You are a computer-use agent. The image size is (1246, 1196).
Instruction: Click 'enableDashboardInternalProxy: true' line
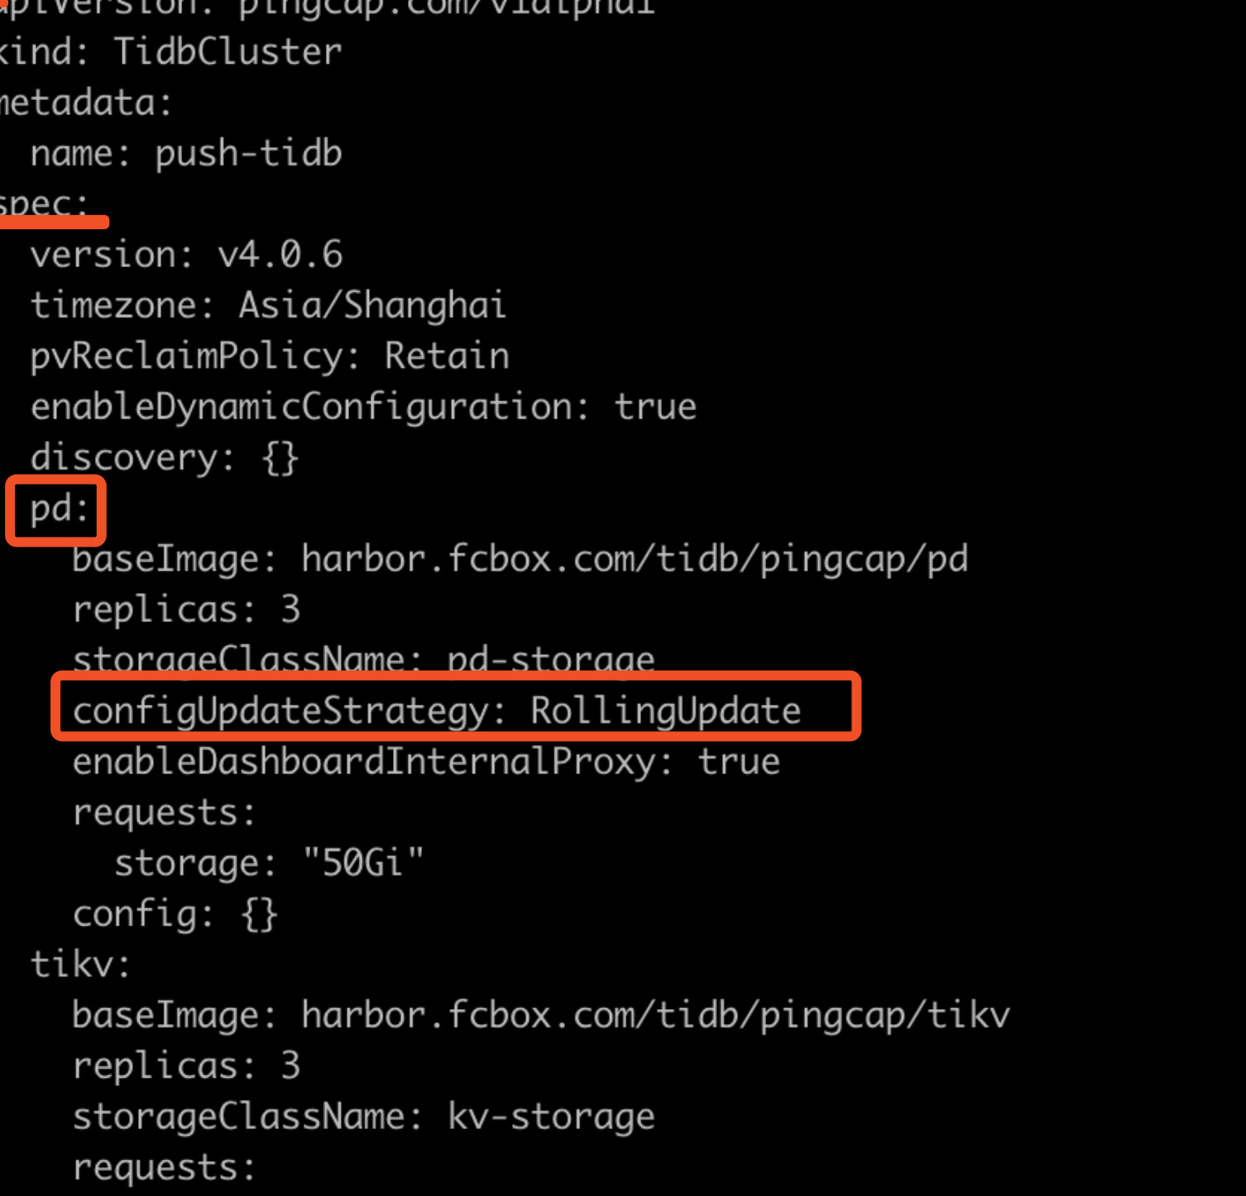pos(426,762)
